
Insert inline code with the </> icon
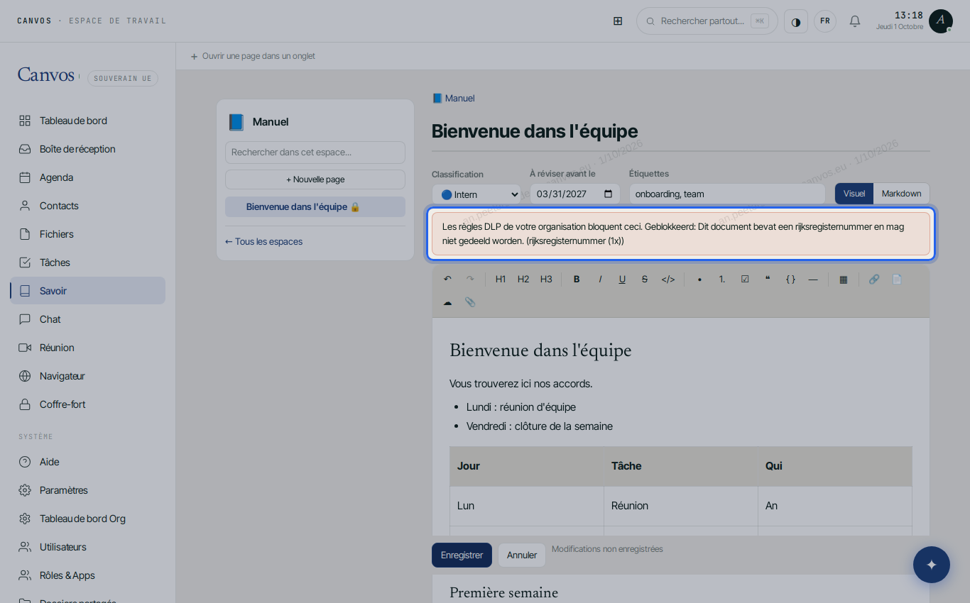pos(668,279)
